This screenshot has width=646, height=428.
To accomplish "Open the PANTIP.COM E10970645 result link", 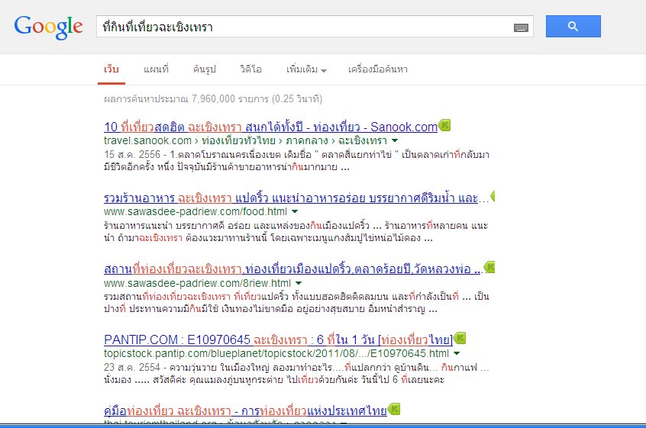I will (x=278, y=340).
